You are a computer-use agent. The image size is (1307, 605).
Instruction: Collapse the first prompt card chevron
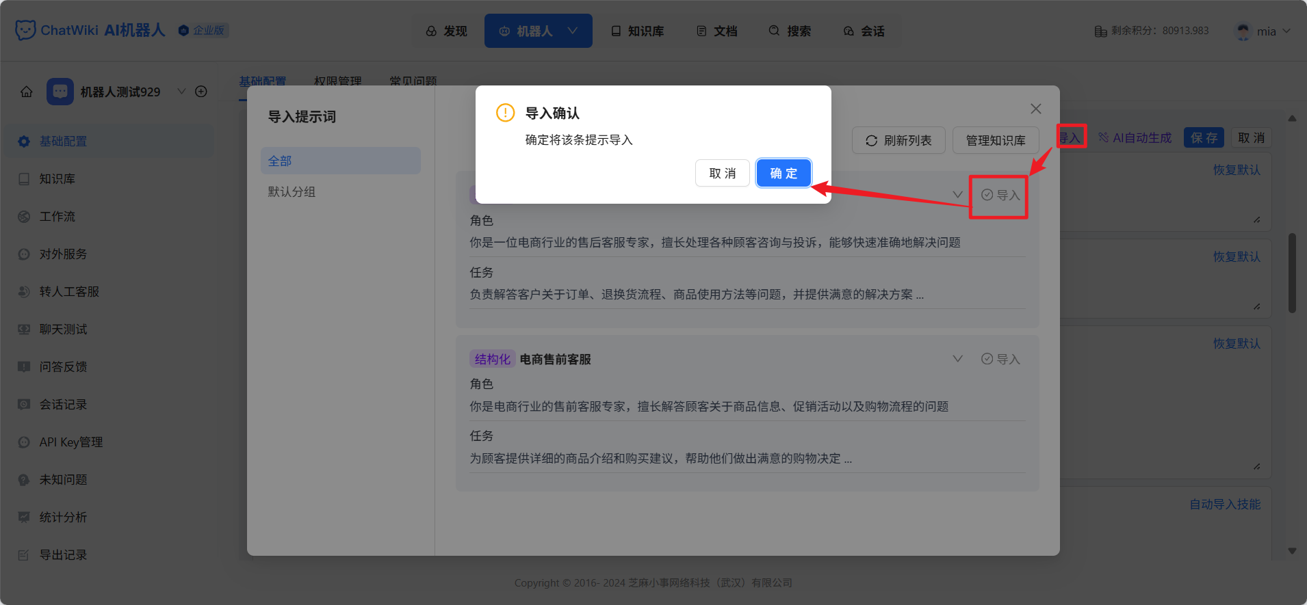(958, 195)
